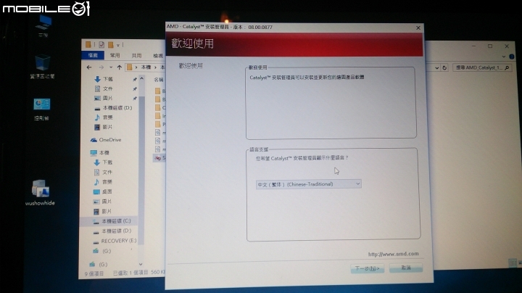522x293 pixels.
Task: Open http://www.amd.com link in installer
Action: [x=393, y=254]
